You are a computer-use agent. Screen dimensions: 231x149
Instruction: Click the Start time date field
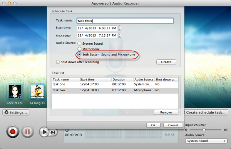pyautogui.click(x=97, y=28)
